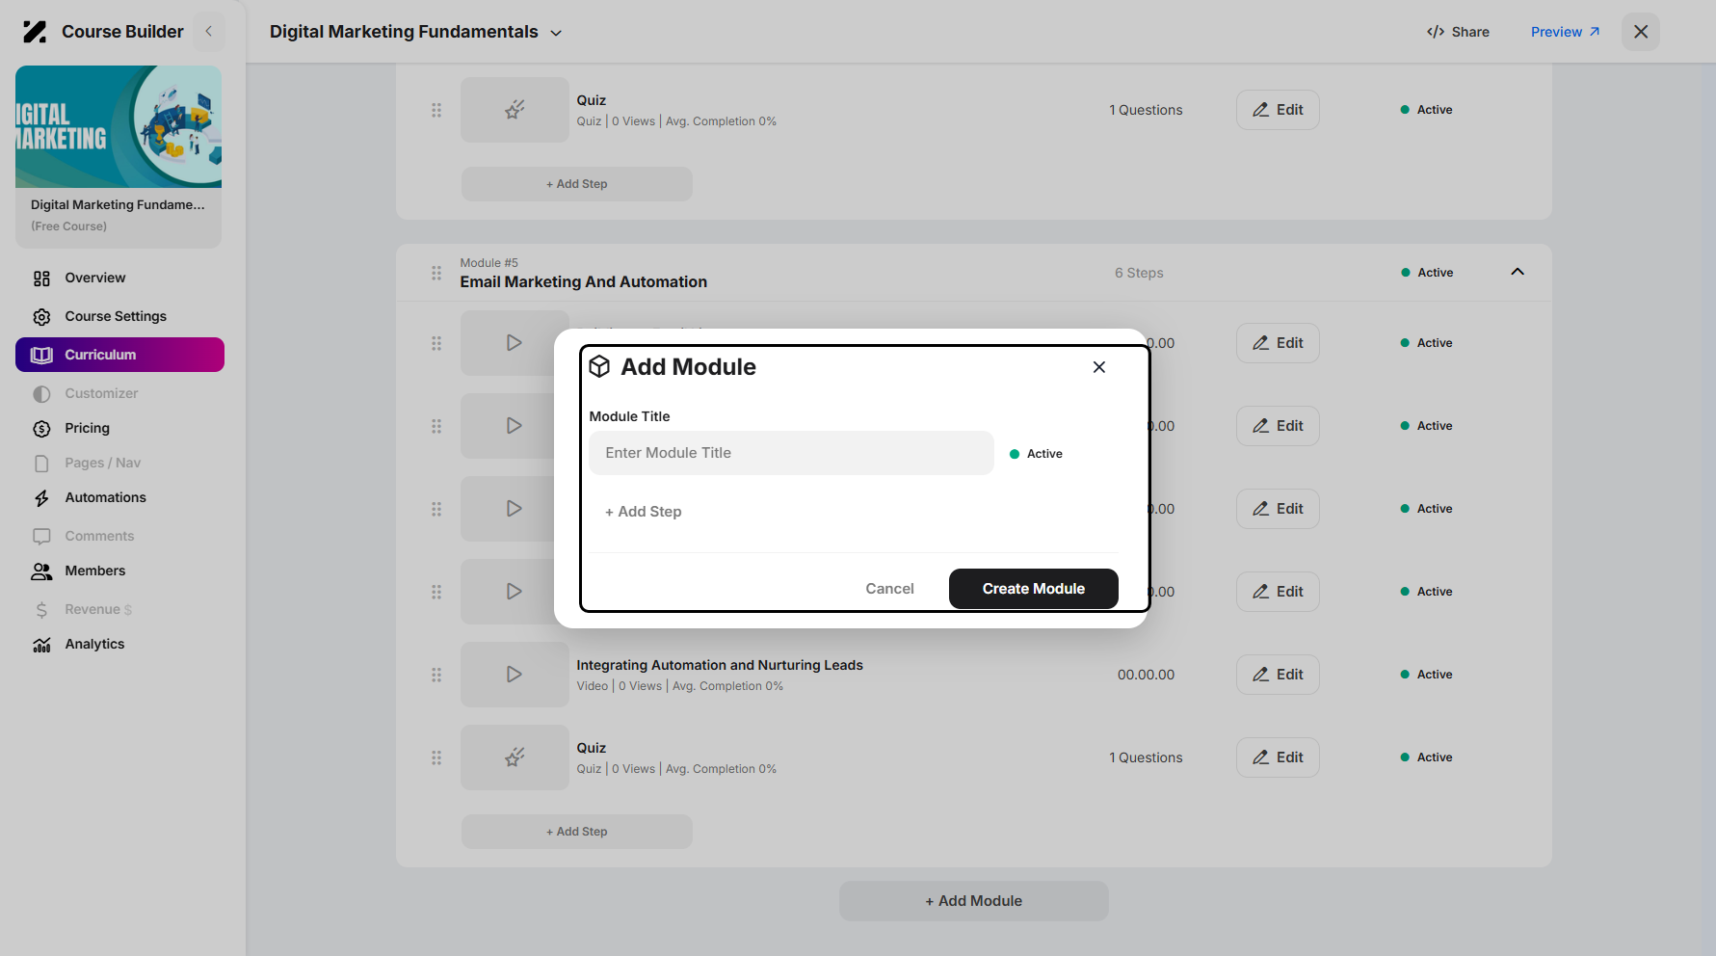Click drag handle of the top Quiz step

436,110
